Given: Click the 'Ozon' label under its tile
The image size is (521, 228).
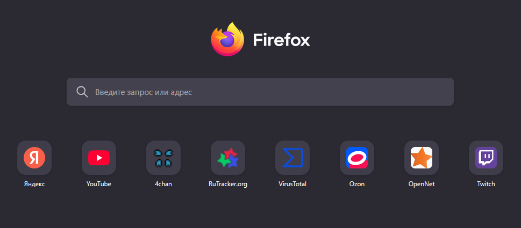Looking at the screenshot, I should coord(357,184).
